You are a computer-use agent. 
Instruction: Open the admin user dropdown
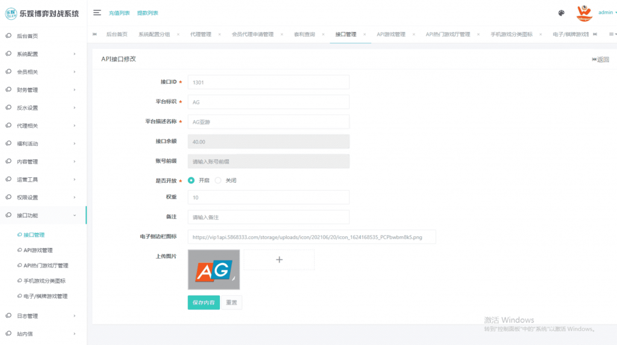[x=606, y=13]
